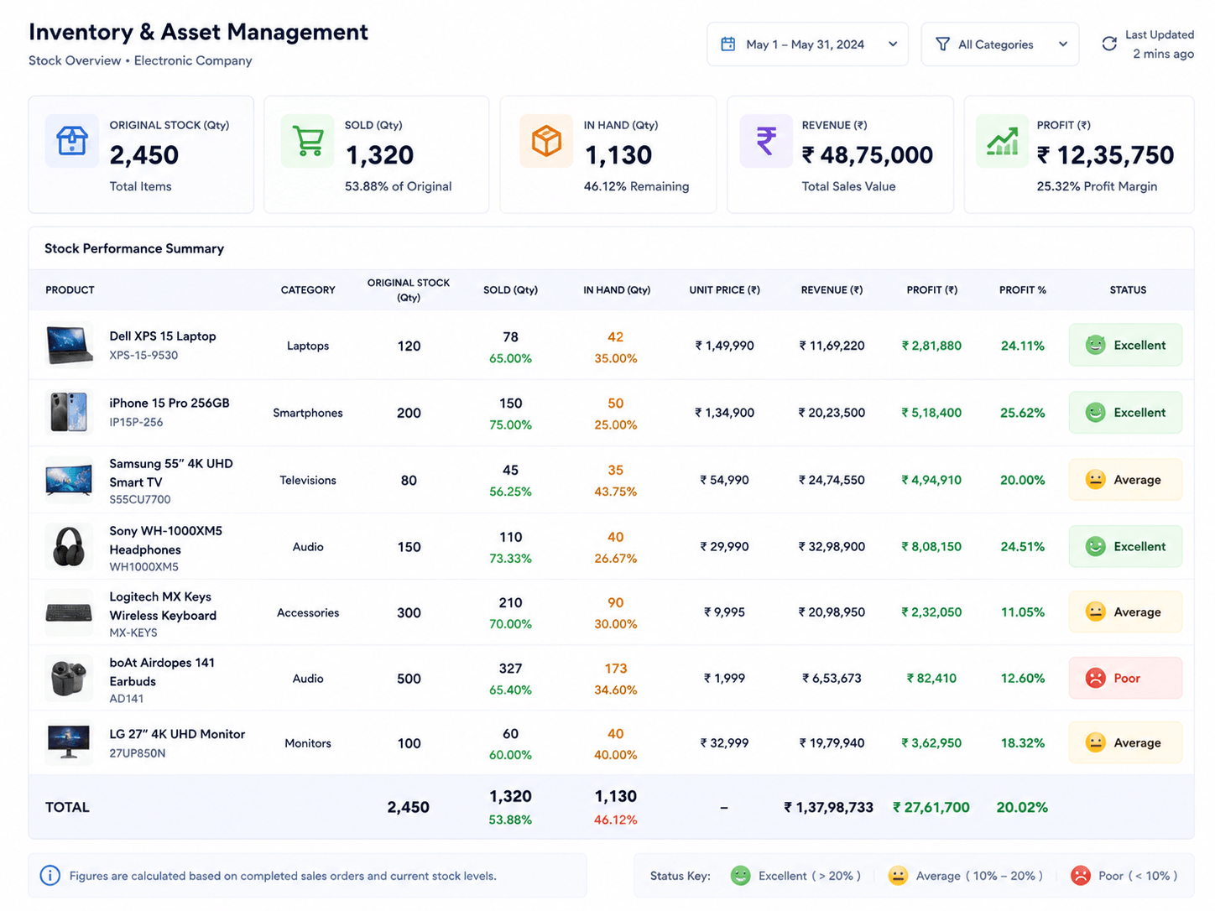The width and height of the screenshot is (1215, 911).
Task: Click unit price ₹ 9,995
Action: click(725, 612)
